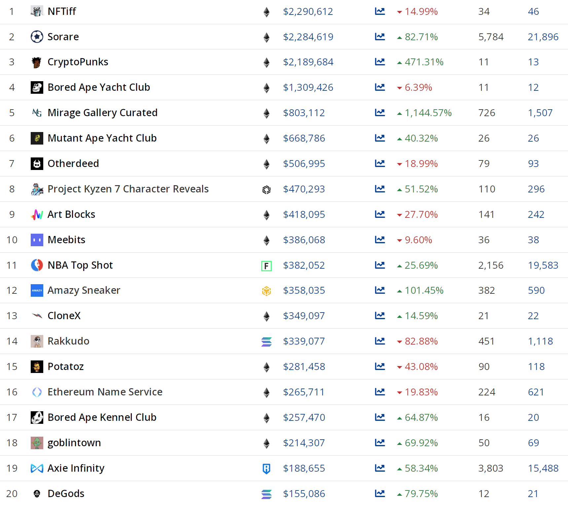Open the CryptoPunks collection link
This screenshot has width=568, height=505.
[x=78, y=62]
